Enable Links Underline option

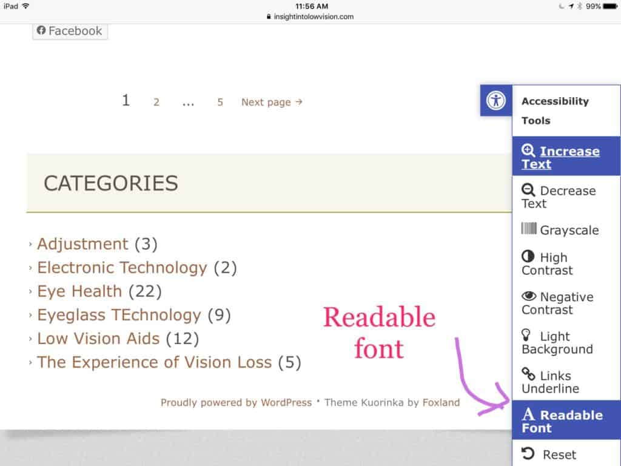point(551,382)
